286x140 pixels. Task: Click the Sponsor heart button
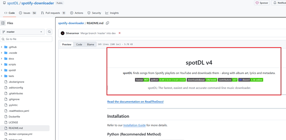click(x=262, y=3)
